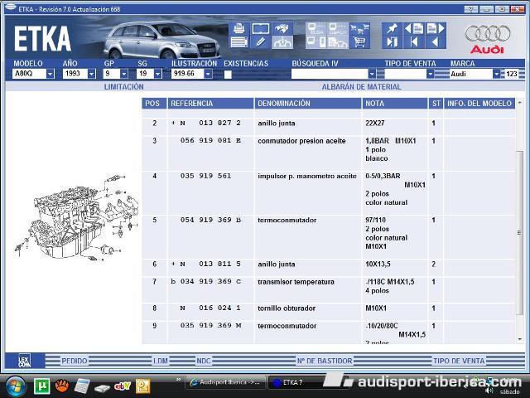Click the bottom Tipo de Venta button
530x398 pixels.
pos(459,362)
